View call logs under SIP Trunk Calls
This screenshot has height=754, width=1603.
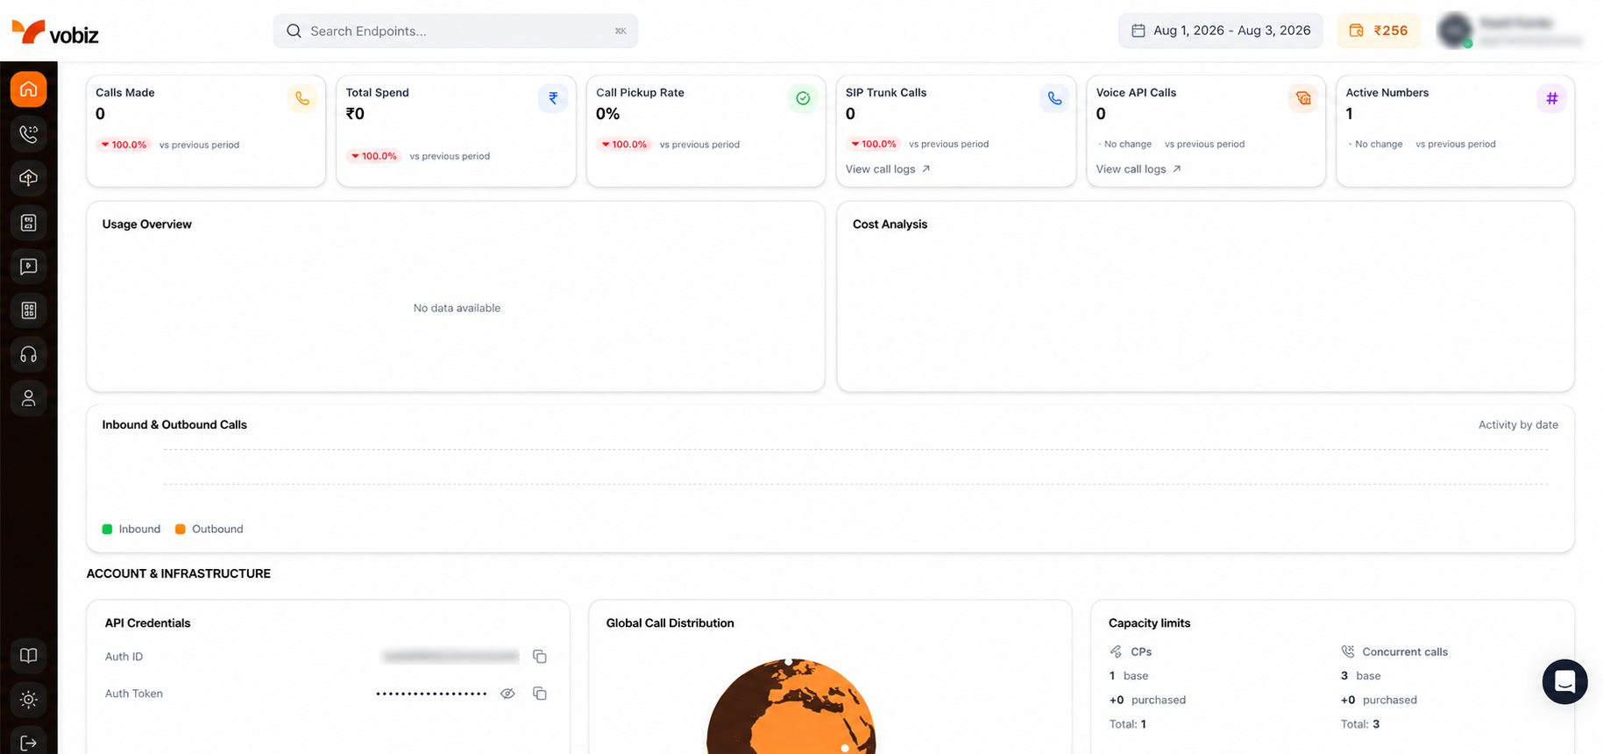pyautogui.click(x=888, y=169)
